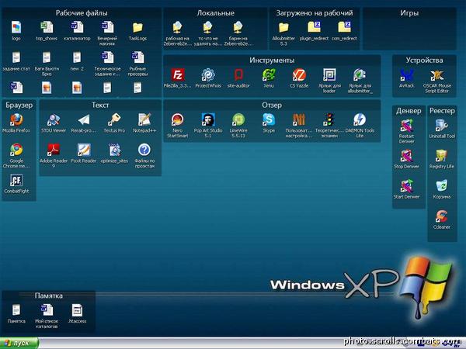466x349 pixels.
Task: Click the Инструменты group header
Action: click(x=272, y=60)
